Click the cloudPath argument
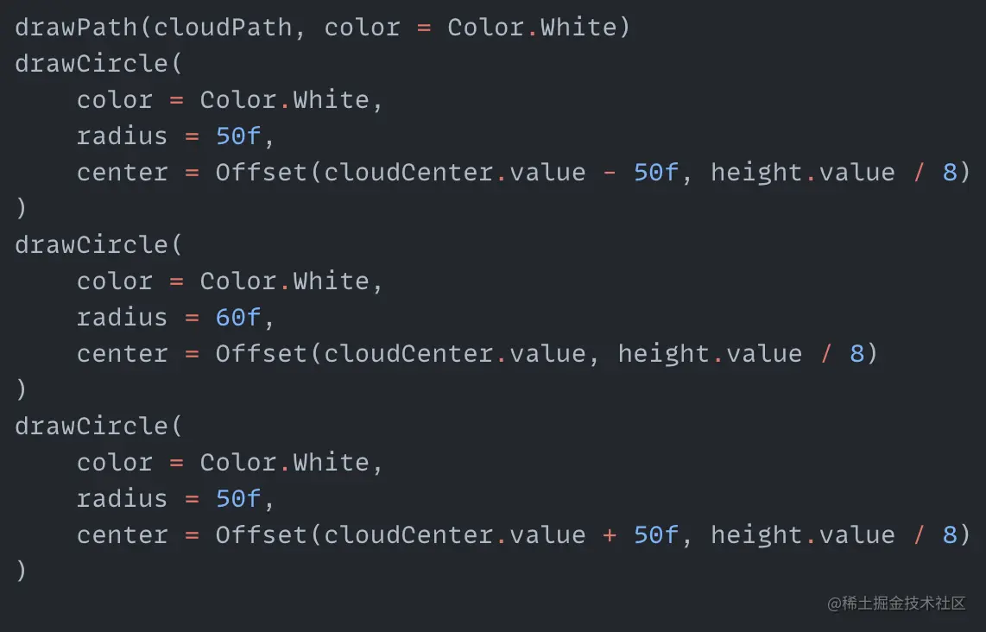Screen dimensions: 986x632 pyautogui.click(x=223, y=28)
